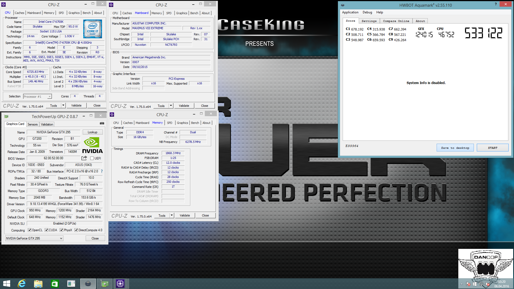Image resolution: width=514 pixels, height=289 pixels.
Task: Switch to the Compare Online tab
Action: [396, 21]
